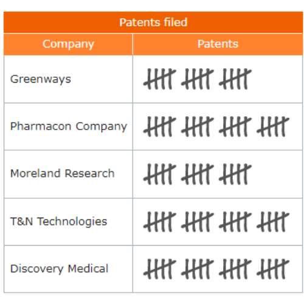304x304 pixels.
Task: Select the 'Company' column header
Action: (68, 44)
